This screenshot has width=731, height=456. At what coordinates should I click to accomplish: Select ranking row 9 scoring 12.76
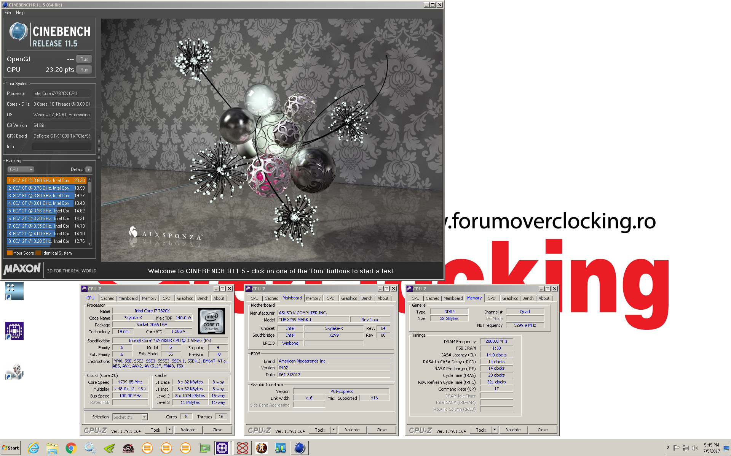46,241
